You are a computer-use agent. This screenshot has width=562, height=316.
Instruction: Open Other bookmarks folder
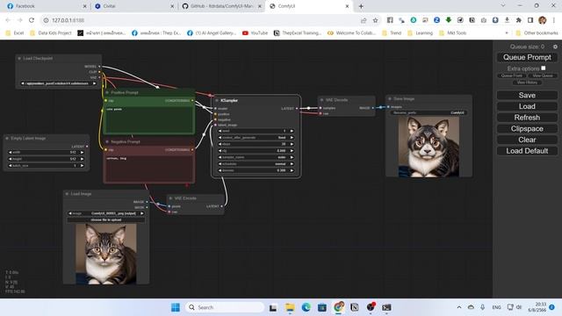coord(537,33)
